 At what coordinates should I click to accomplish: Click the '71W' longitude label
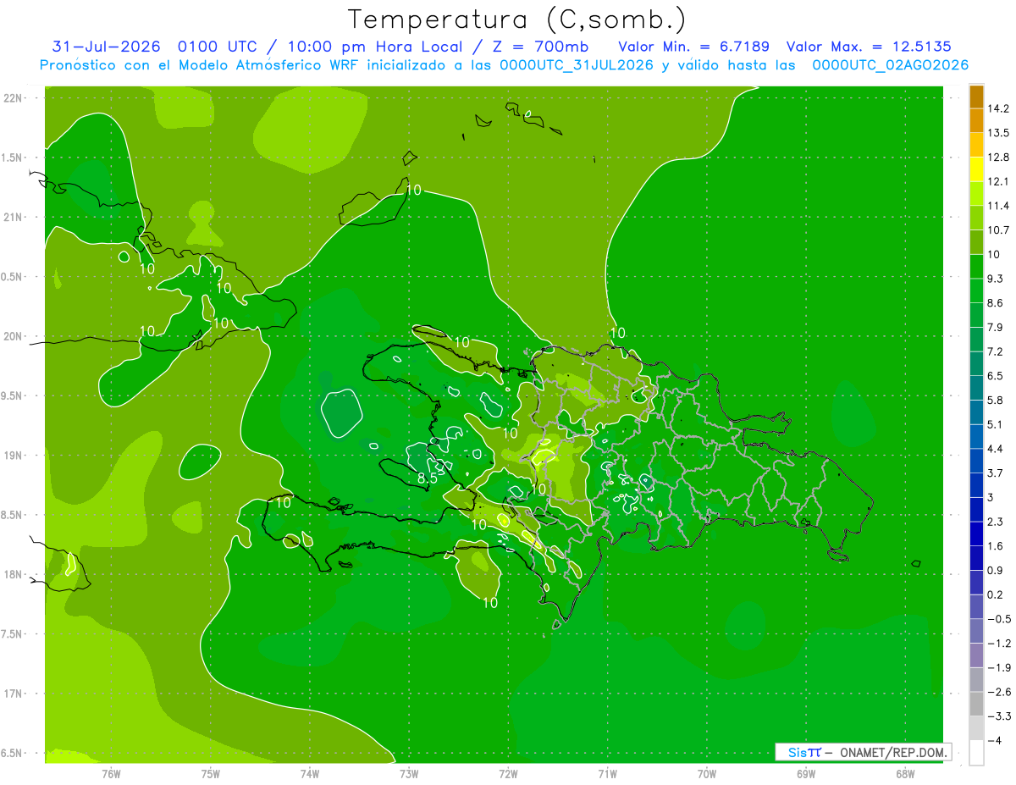click(x=607, y=773)
